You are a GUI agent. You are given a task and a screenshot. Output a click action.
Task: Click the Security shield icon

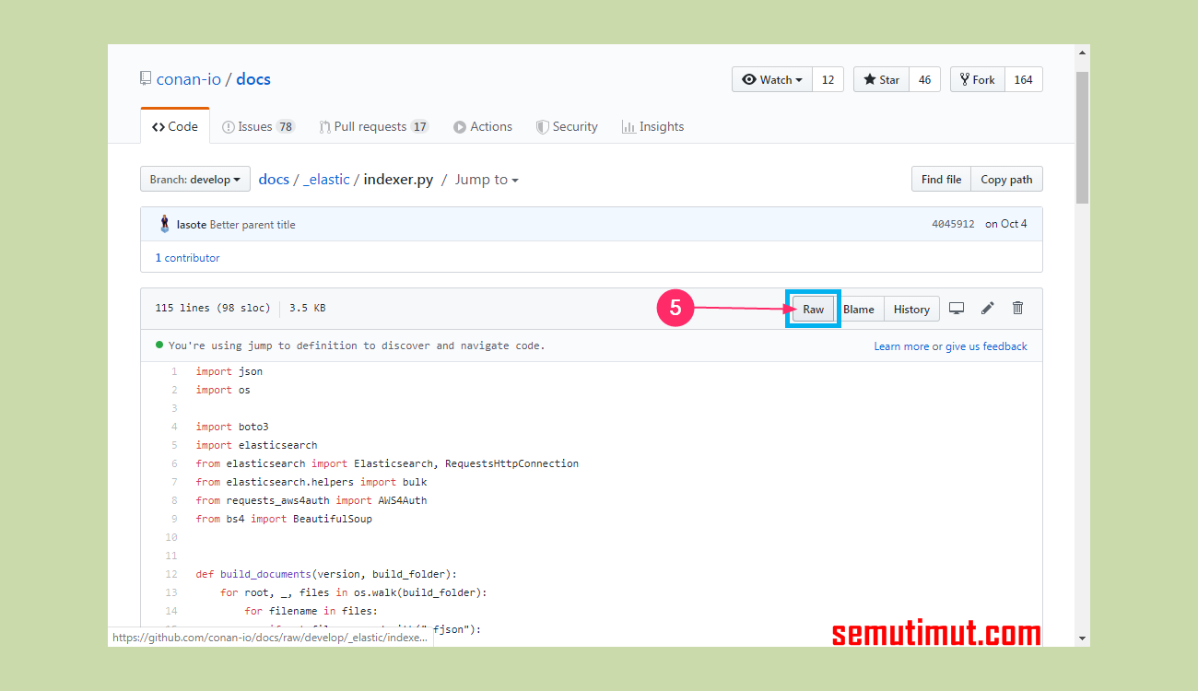coord(543,126)
